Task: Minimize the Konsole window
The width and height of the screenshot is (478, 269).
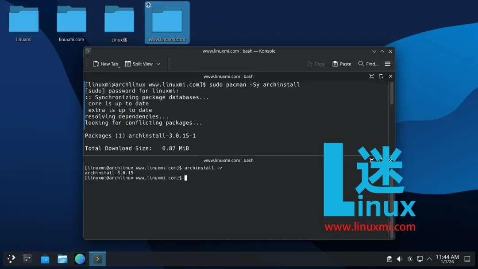Action: point(374,51)
